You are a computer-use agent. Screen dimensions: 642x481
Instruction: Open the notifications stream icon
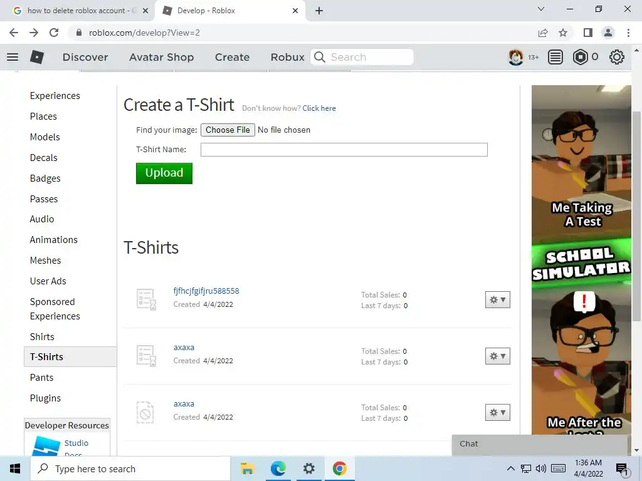pyautogui.click(x=555, y=57)
